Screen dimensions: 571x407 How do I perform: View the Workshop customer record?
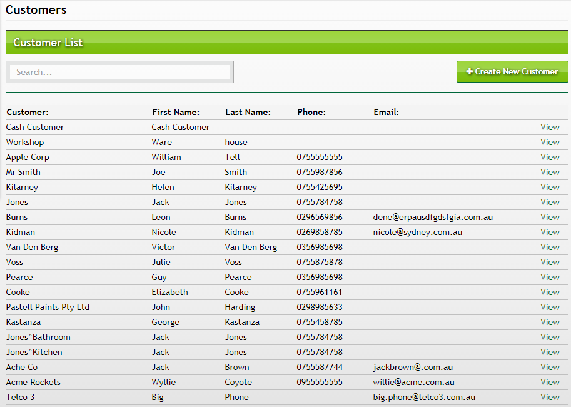pyautogui.click(x=550, y=142)
